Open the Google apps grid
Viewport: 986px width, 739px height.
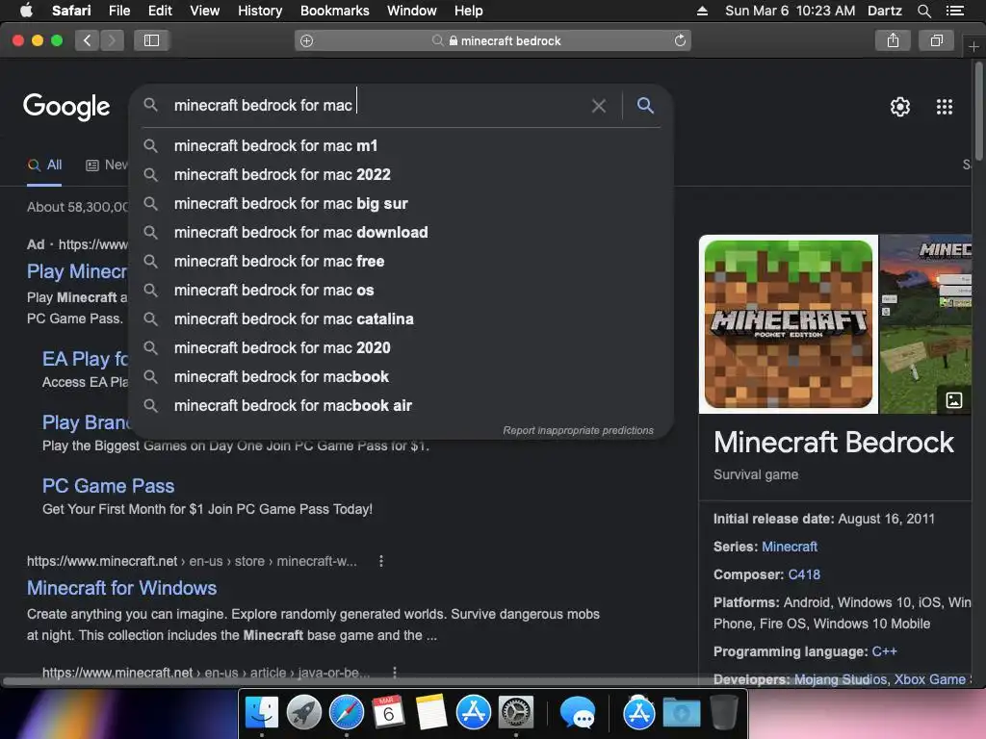(944, 107)
